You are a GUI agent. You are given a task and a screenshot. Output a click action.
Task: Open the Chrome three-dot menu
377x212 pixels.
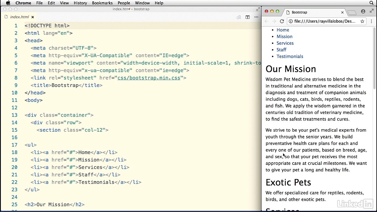click(x=371, y=21)
